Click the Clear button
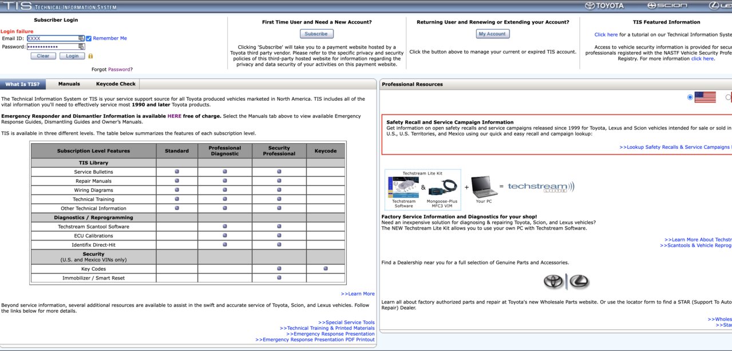The width and height of the screenshot is (732, 351). pos(43,56)
